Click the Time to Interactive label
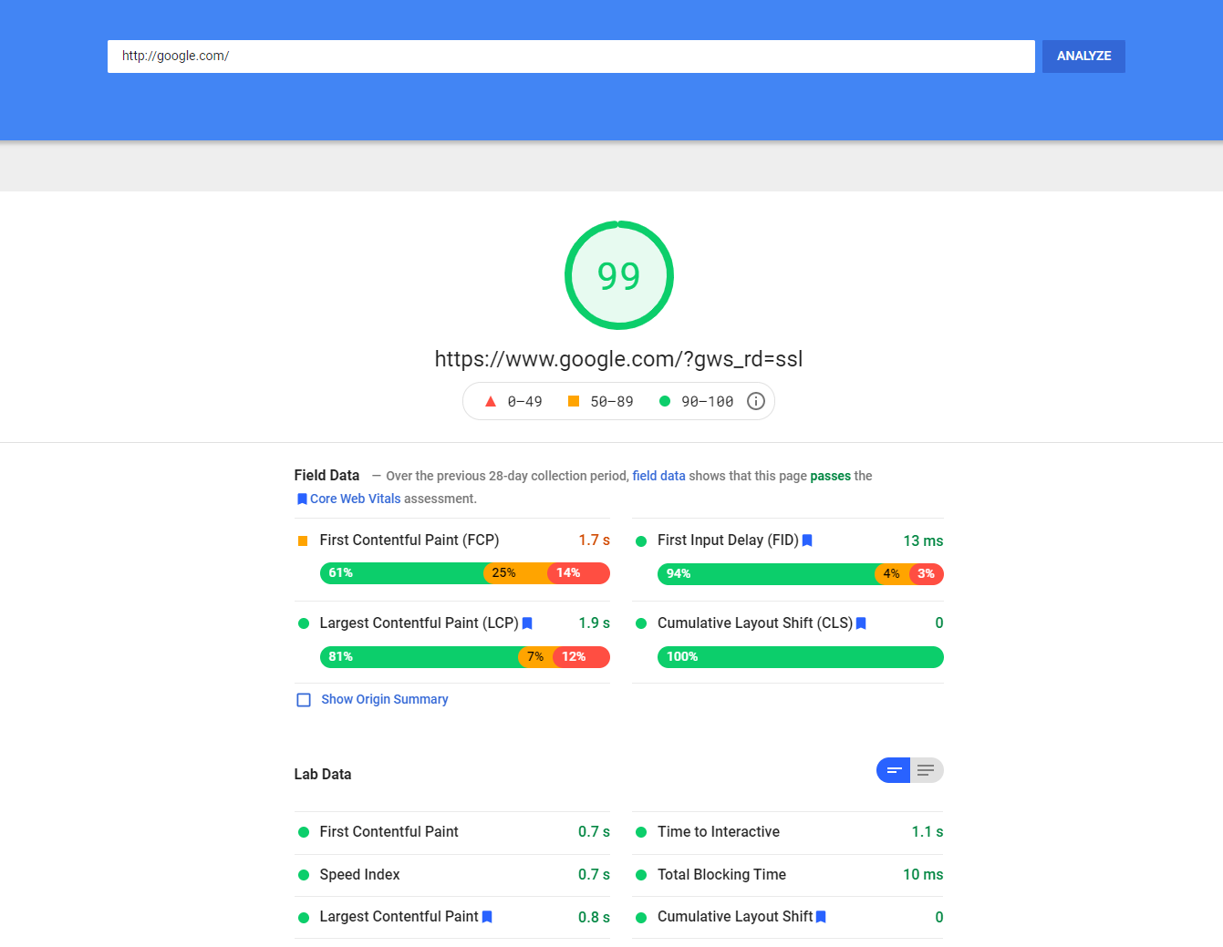 719,832
